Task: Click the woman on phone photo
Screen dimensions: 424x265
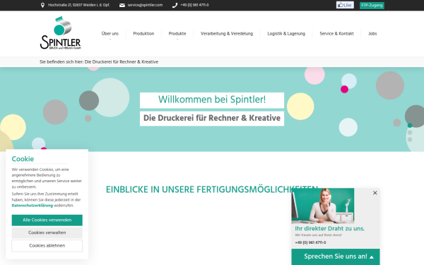Action: 323,206
